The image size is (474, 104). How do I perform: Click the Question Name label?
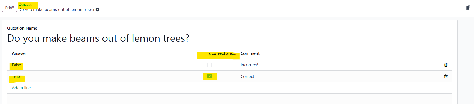coord(22,28)
